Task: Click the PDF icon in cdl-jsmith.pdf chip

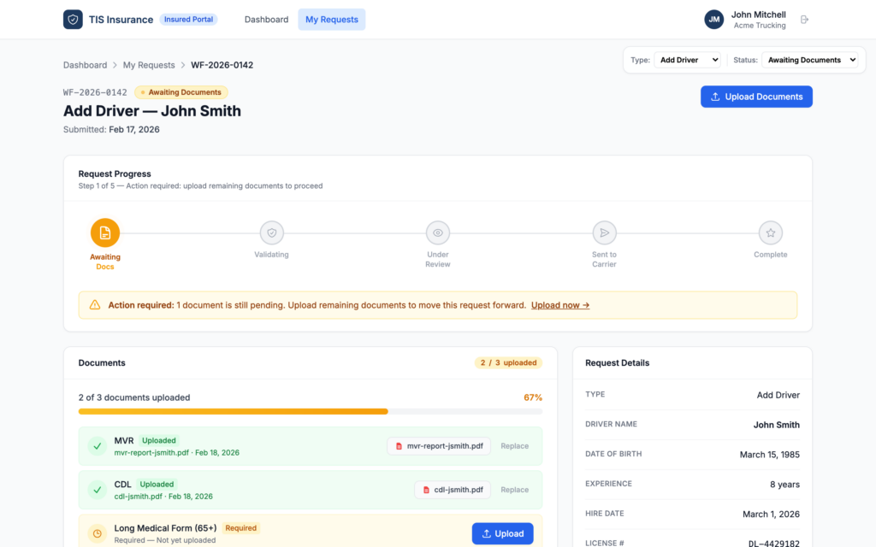Action: coord(426,490)
